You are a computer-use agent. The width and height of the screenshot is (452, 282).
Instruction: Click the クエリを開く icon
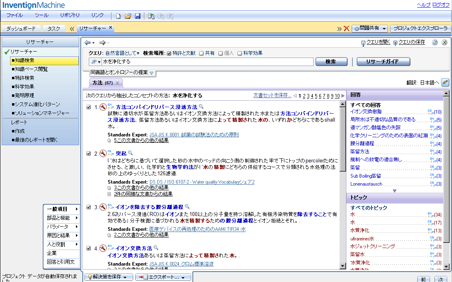coord(363,43)
